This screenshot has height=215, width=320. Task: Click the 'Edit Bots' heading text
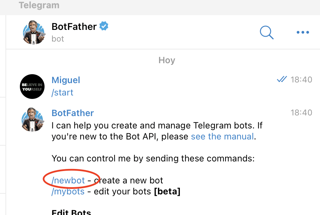(71, 212)
